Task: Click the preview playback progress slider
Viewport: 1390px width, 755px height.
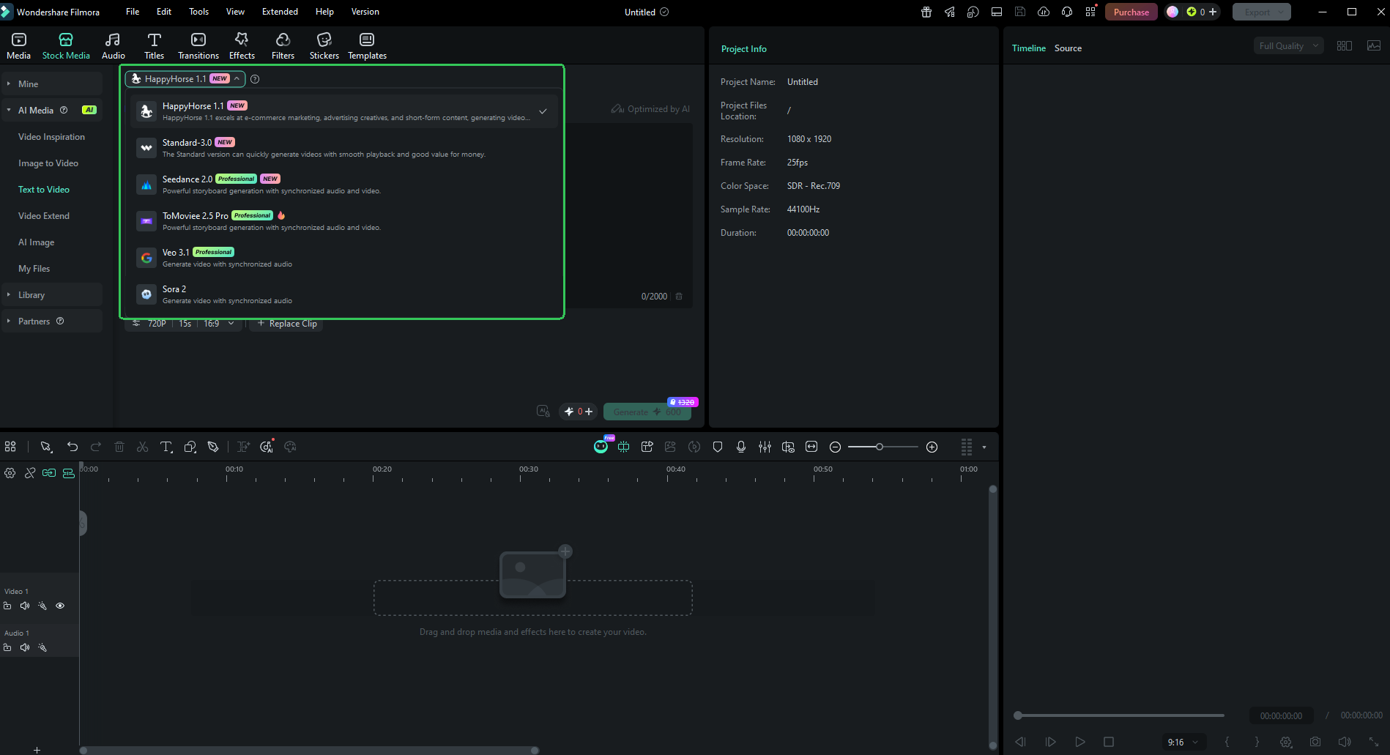Action: click(1120, 715)
